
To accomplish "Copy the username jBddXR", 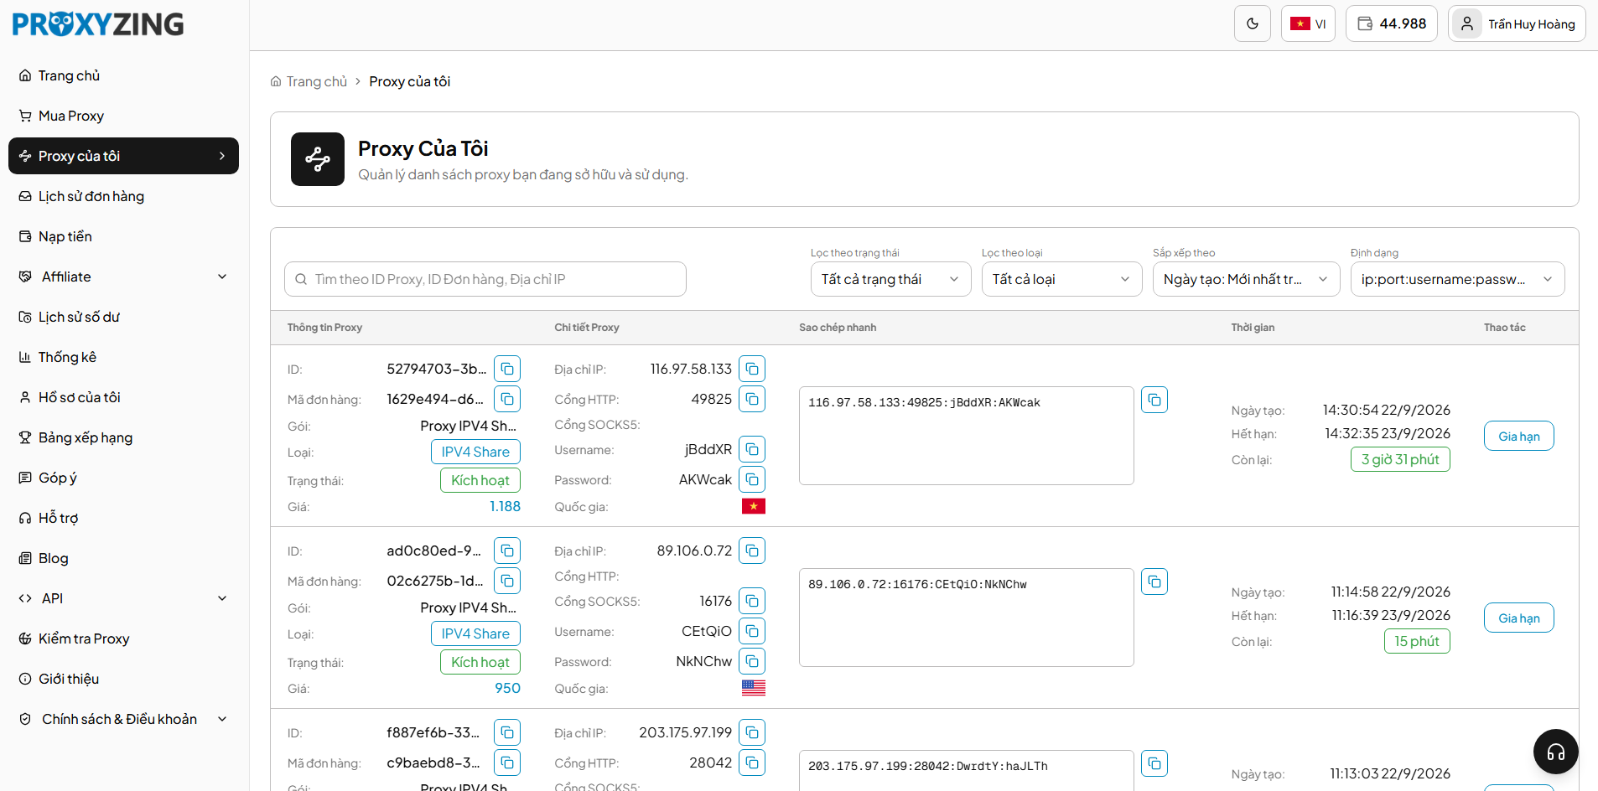I will (x=752, y=449).
